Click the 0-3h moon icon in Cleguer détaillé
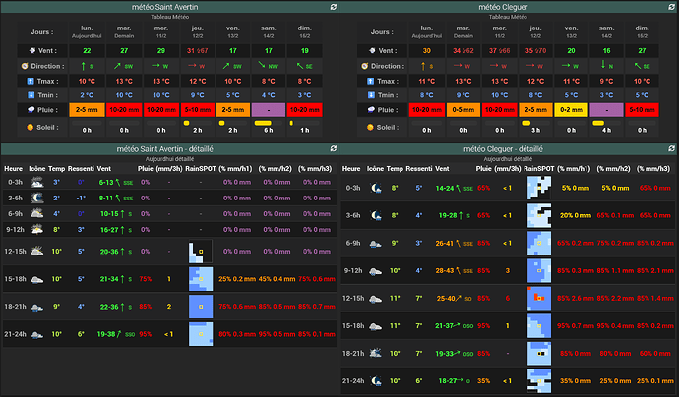The image size is (679, 397). click(x=376, y=188)
